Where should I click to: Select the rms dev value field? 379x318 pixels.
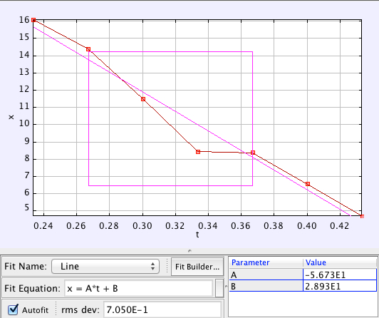pos(162,309)
